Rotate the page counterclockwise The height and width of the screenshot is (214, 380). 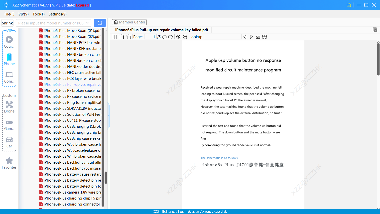(x=122, y=37)
